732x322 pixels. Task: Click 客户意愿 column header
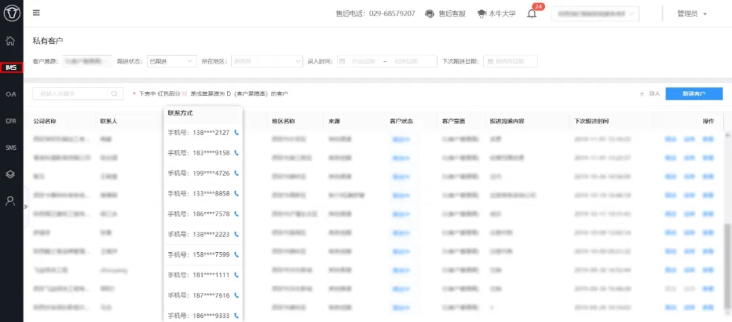[x=453, y=121]
